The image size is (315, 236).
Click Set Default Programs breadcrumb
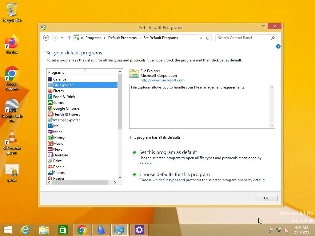click(x=161, y=38)
